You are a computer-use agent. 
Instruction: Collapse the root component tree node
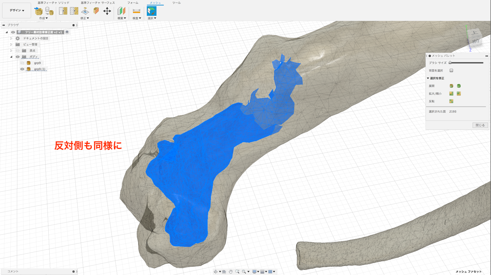(x=7, y=32)
